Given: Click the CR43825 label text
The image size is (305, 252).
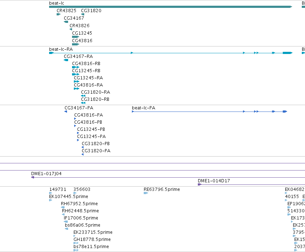Looking at the screenshot, I should tap(67, 11).
